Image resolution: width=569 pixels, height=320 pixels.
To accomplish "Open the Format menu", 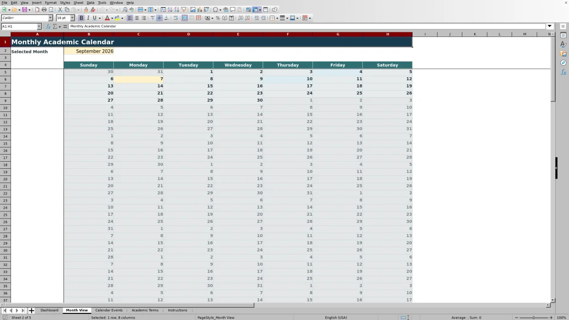I will pos(51,2).
